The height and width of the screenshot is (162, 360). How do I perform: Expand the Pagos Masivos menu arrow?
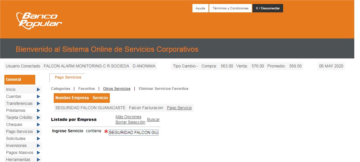[x=38, y=153]
